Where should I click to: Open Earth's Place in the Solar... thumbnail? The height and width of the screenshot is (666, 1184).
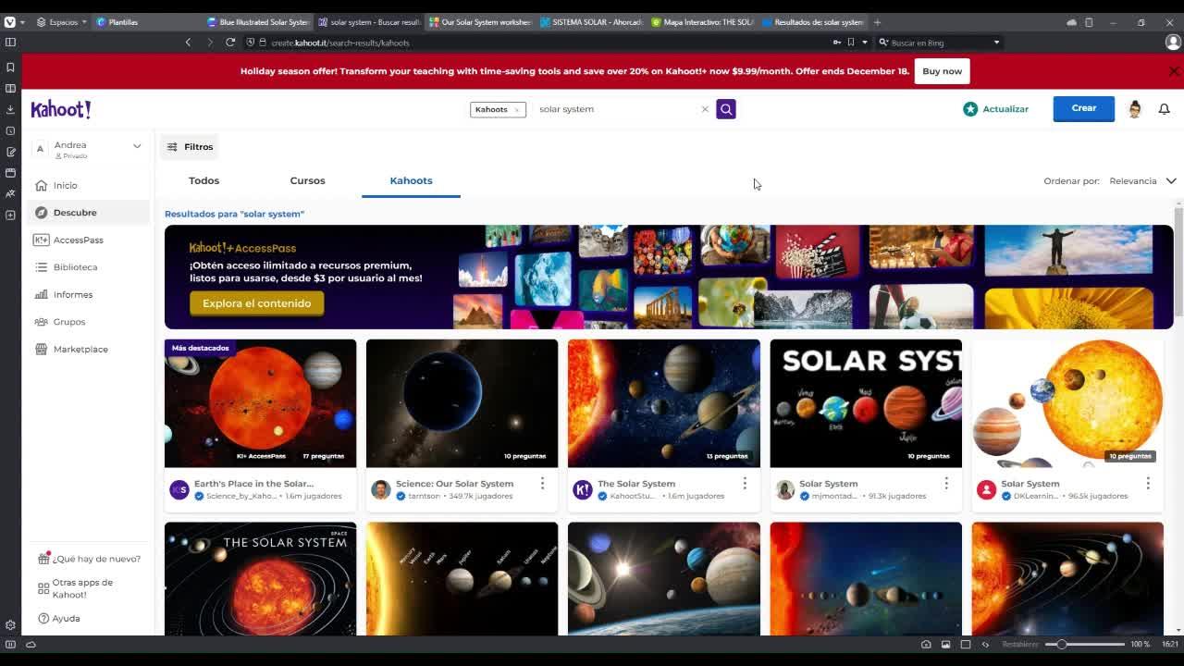tap(260, 403)
